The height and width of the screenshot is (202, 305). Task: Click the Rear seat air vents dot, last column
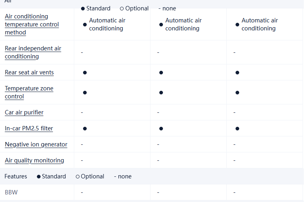(237, 73)
